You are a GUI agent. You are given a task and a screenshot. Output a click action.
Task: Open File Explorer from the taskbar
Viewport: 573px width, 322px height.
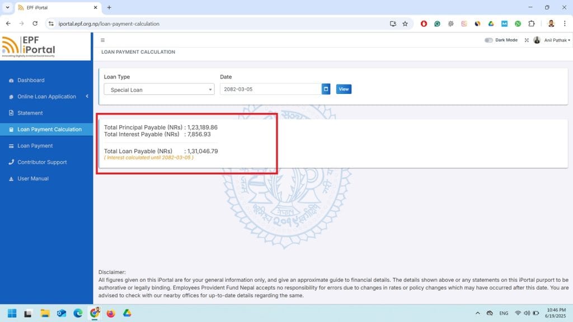[45, 313]
